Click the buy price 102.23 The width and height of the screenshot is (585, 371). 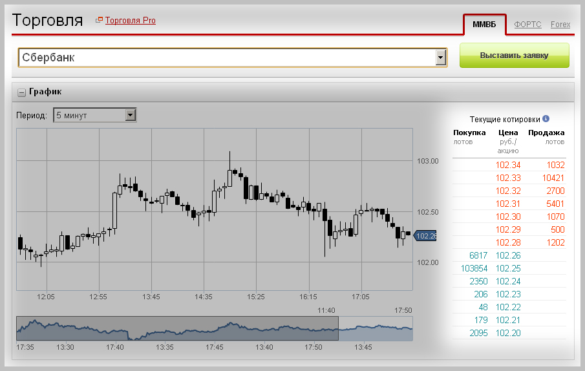coord(508,294)
